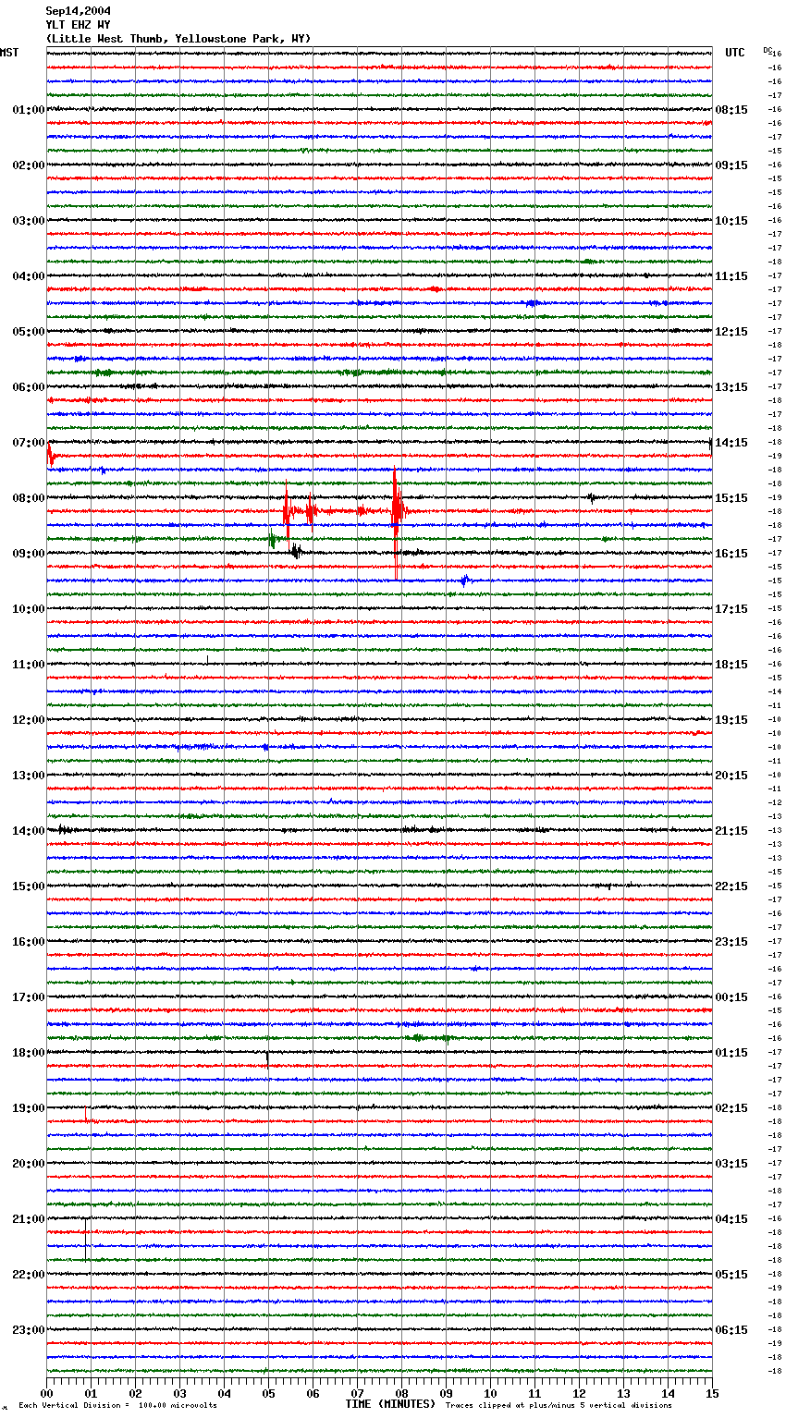Click the Traces clipped at plus/minus 5 divisions note
Screen dimensions: 786x1418
[559, 1405]
